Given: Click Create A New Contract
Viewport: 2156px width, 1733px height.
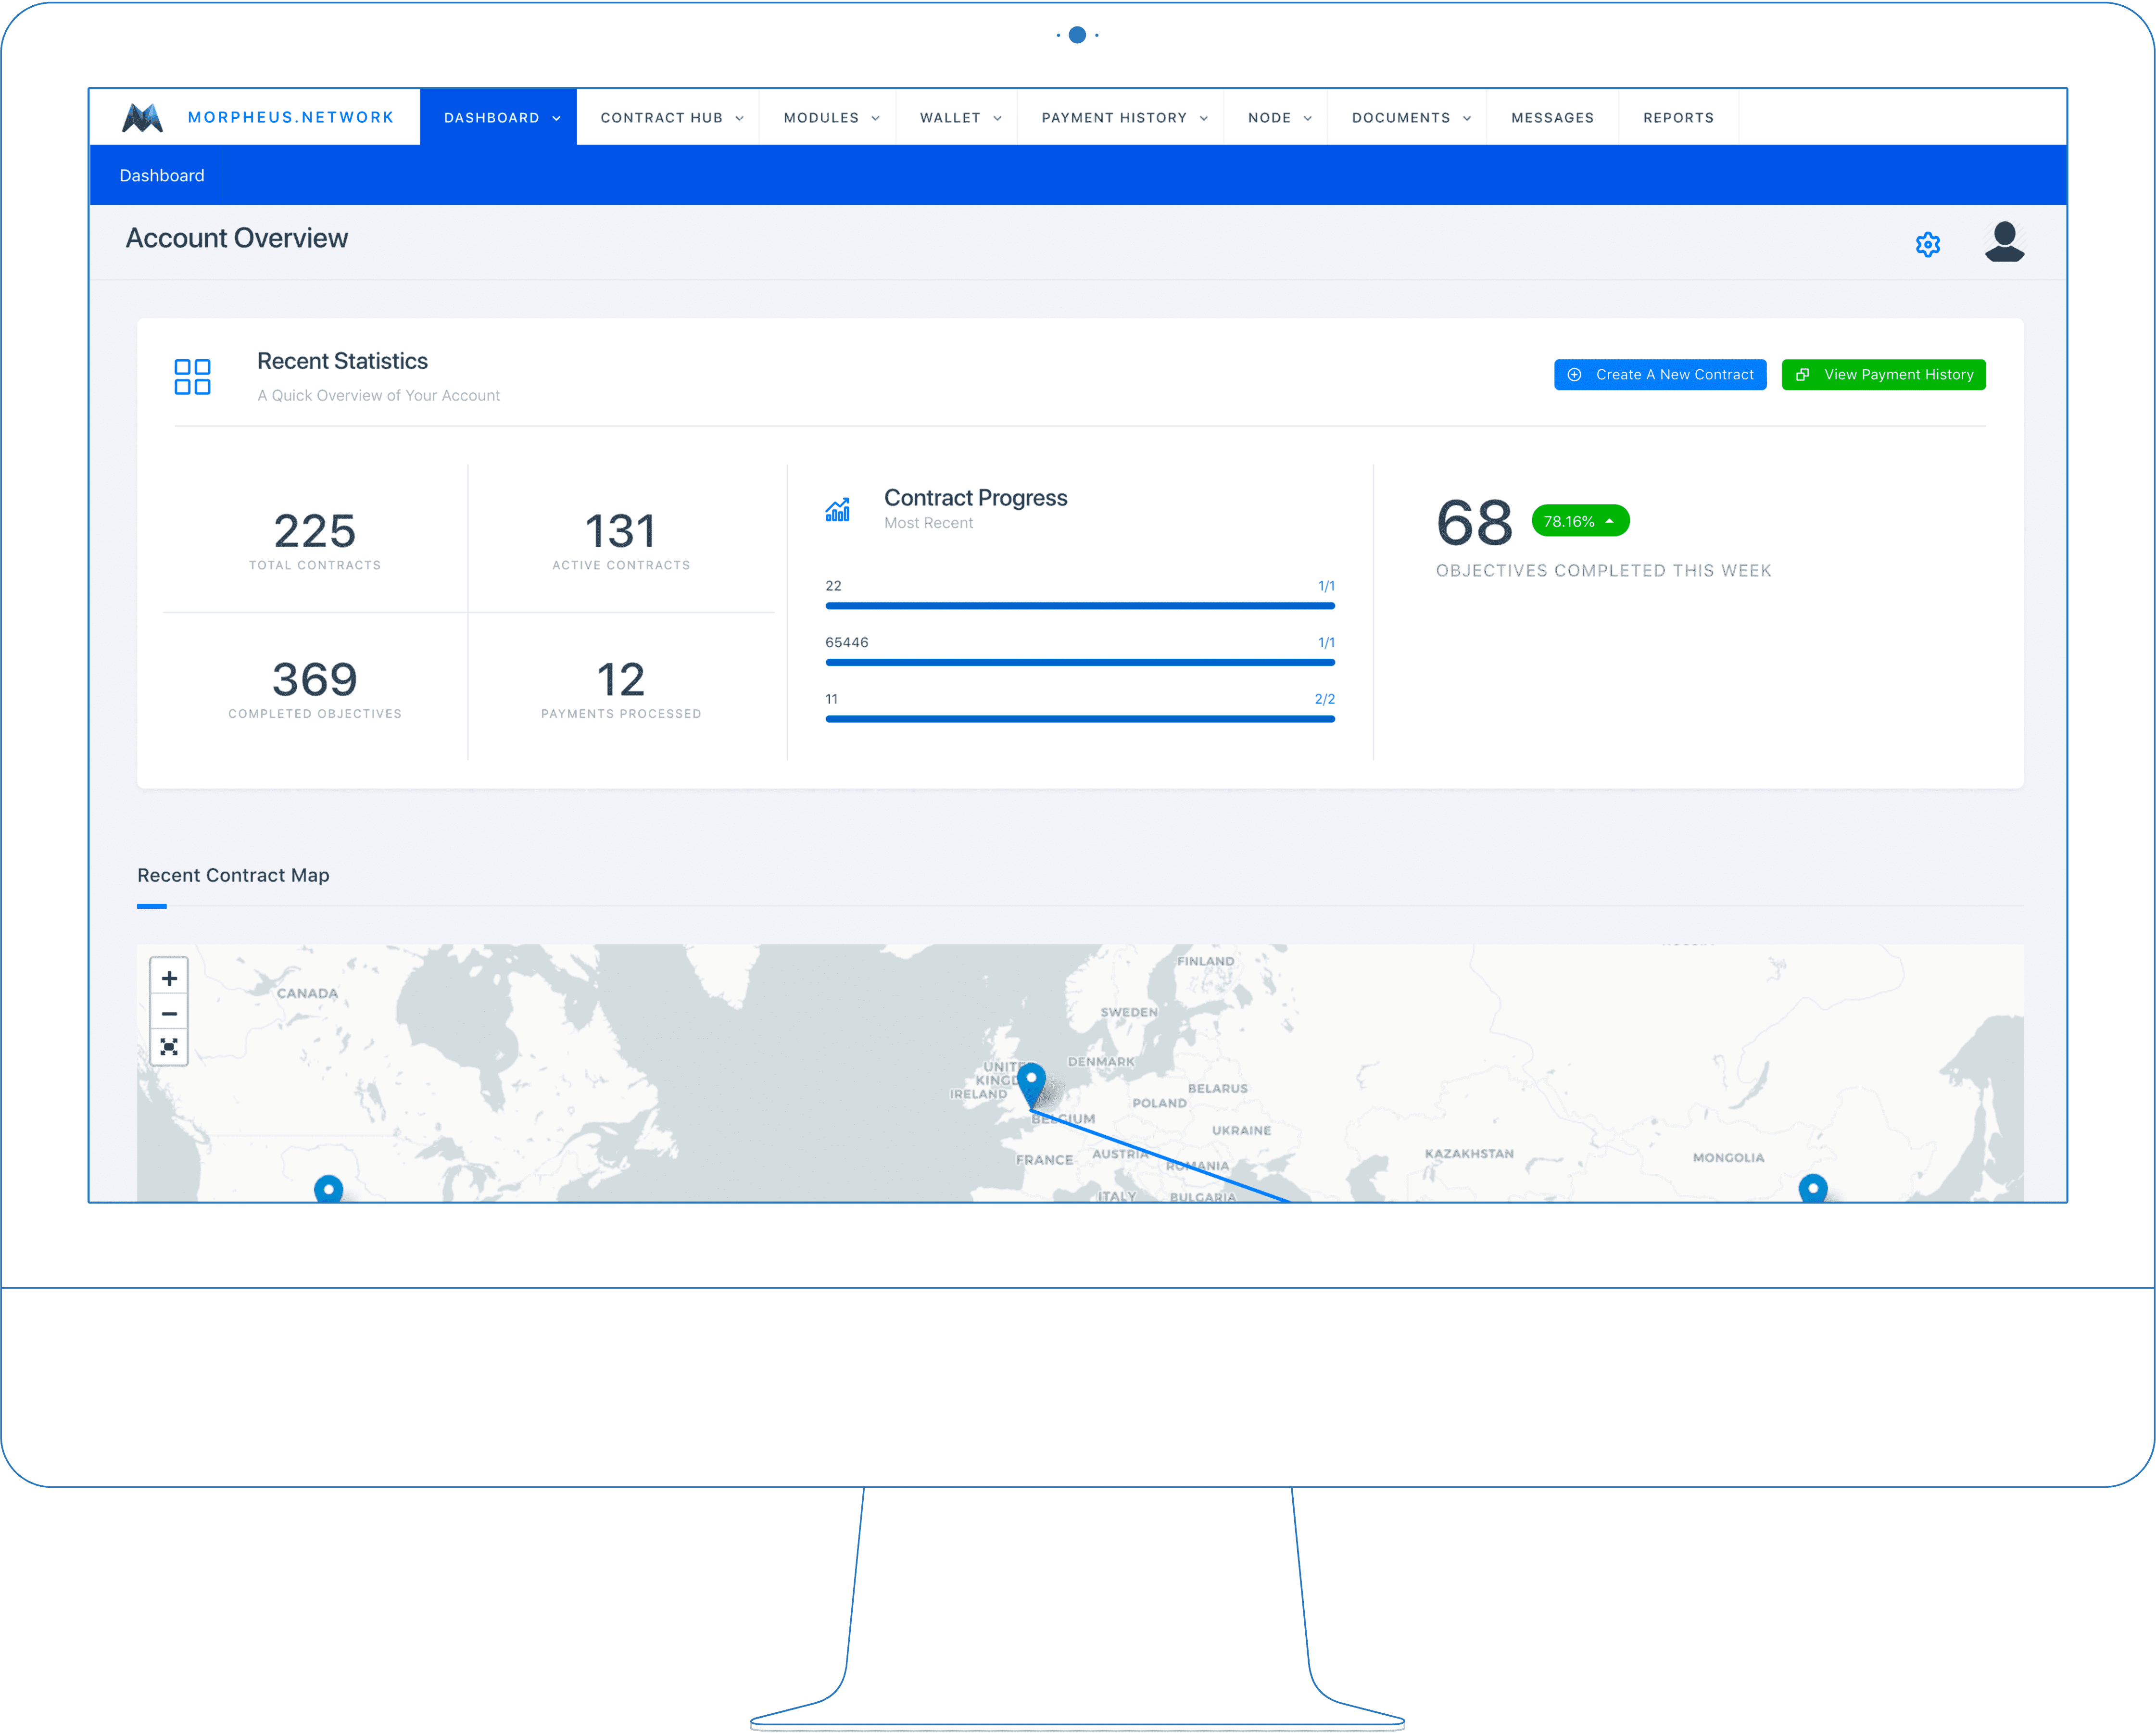Looking at the screenshot, I should (x=1660, y=374).
